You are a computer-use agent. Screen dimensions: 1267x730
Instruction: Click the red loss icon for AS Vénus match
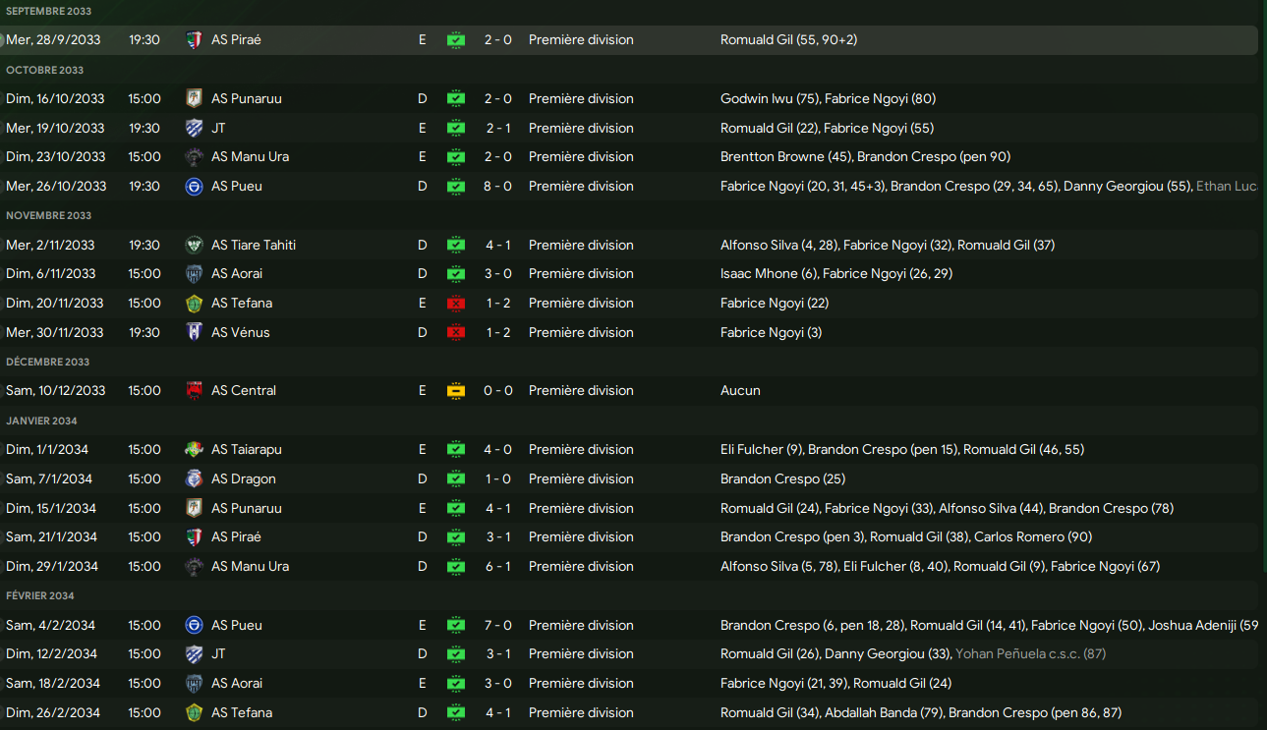[x=455, y=332]
